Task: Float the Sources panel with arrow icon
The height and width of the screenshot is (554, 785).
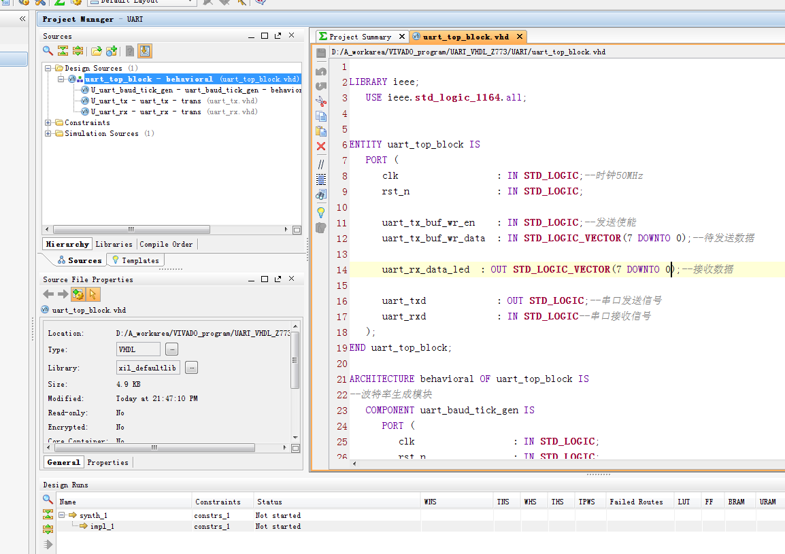Action: 278,35
